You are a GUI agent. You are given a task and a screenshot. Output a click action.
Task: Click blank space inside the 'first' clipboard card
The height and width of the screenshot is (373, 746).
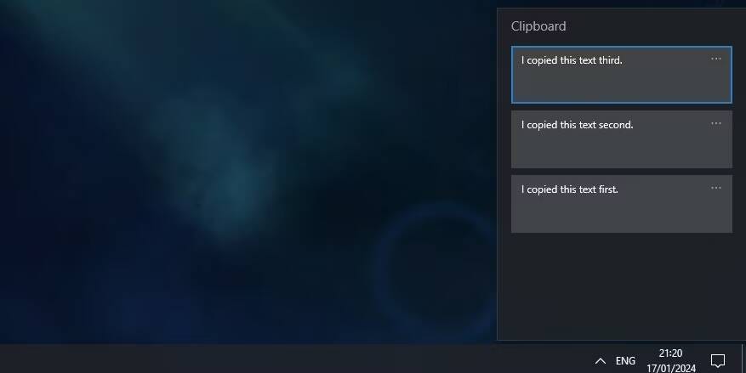(621, 216)
